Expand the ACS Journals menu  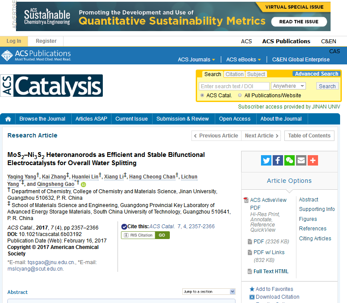click(x=197, y=60)
